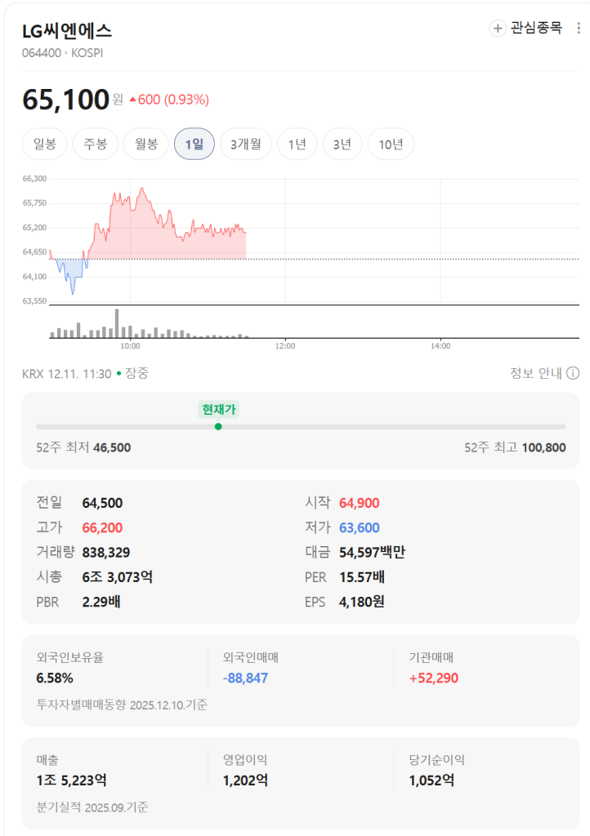View the 10년 chart range
Viewport: 590px width, 836px height.
391,145
